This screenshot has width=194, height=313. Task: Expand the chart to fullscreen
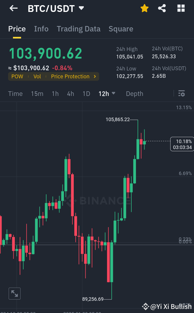click(14, 293)
